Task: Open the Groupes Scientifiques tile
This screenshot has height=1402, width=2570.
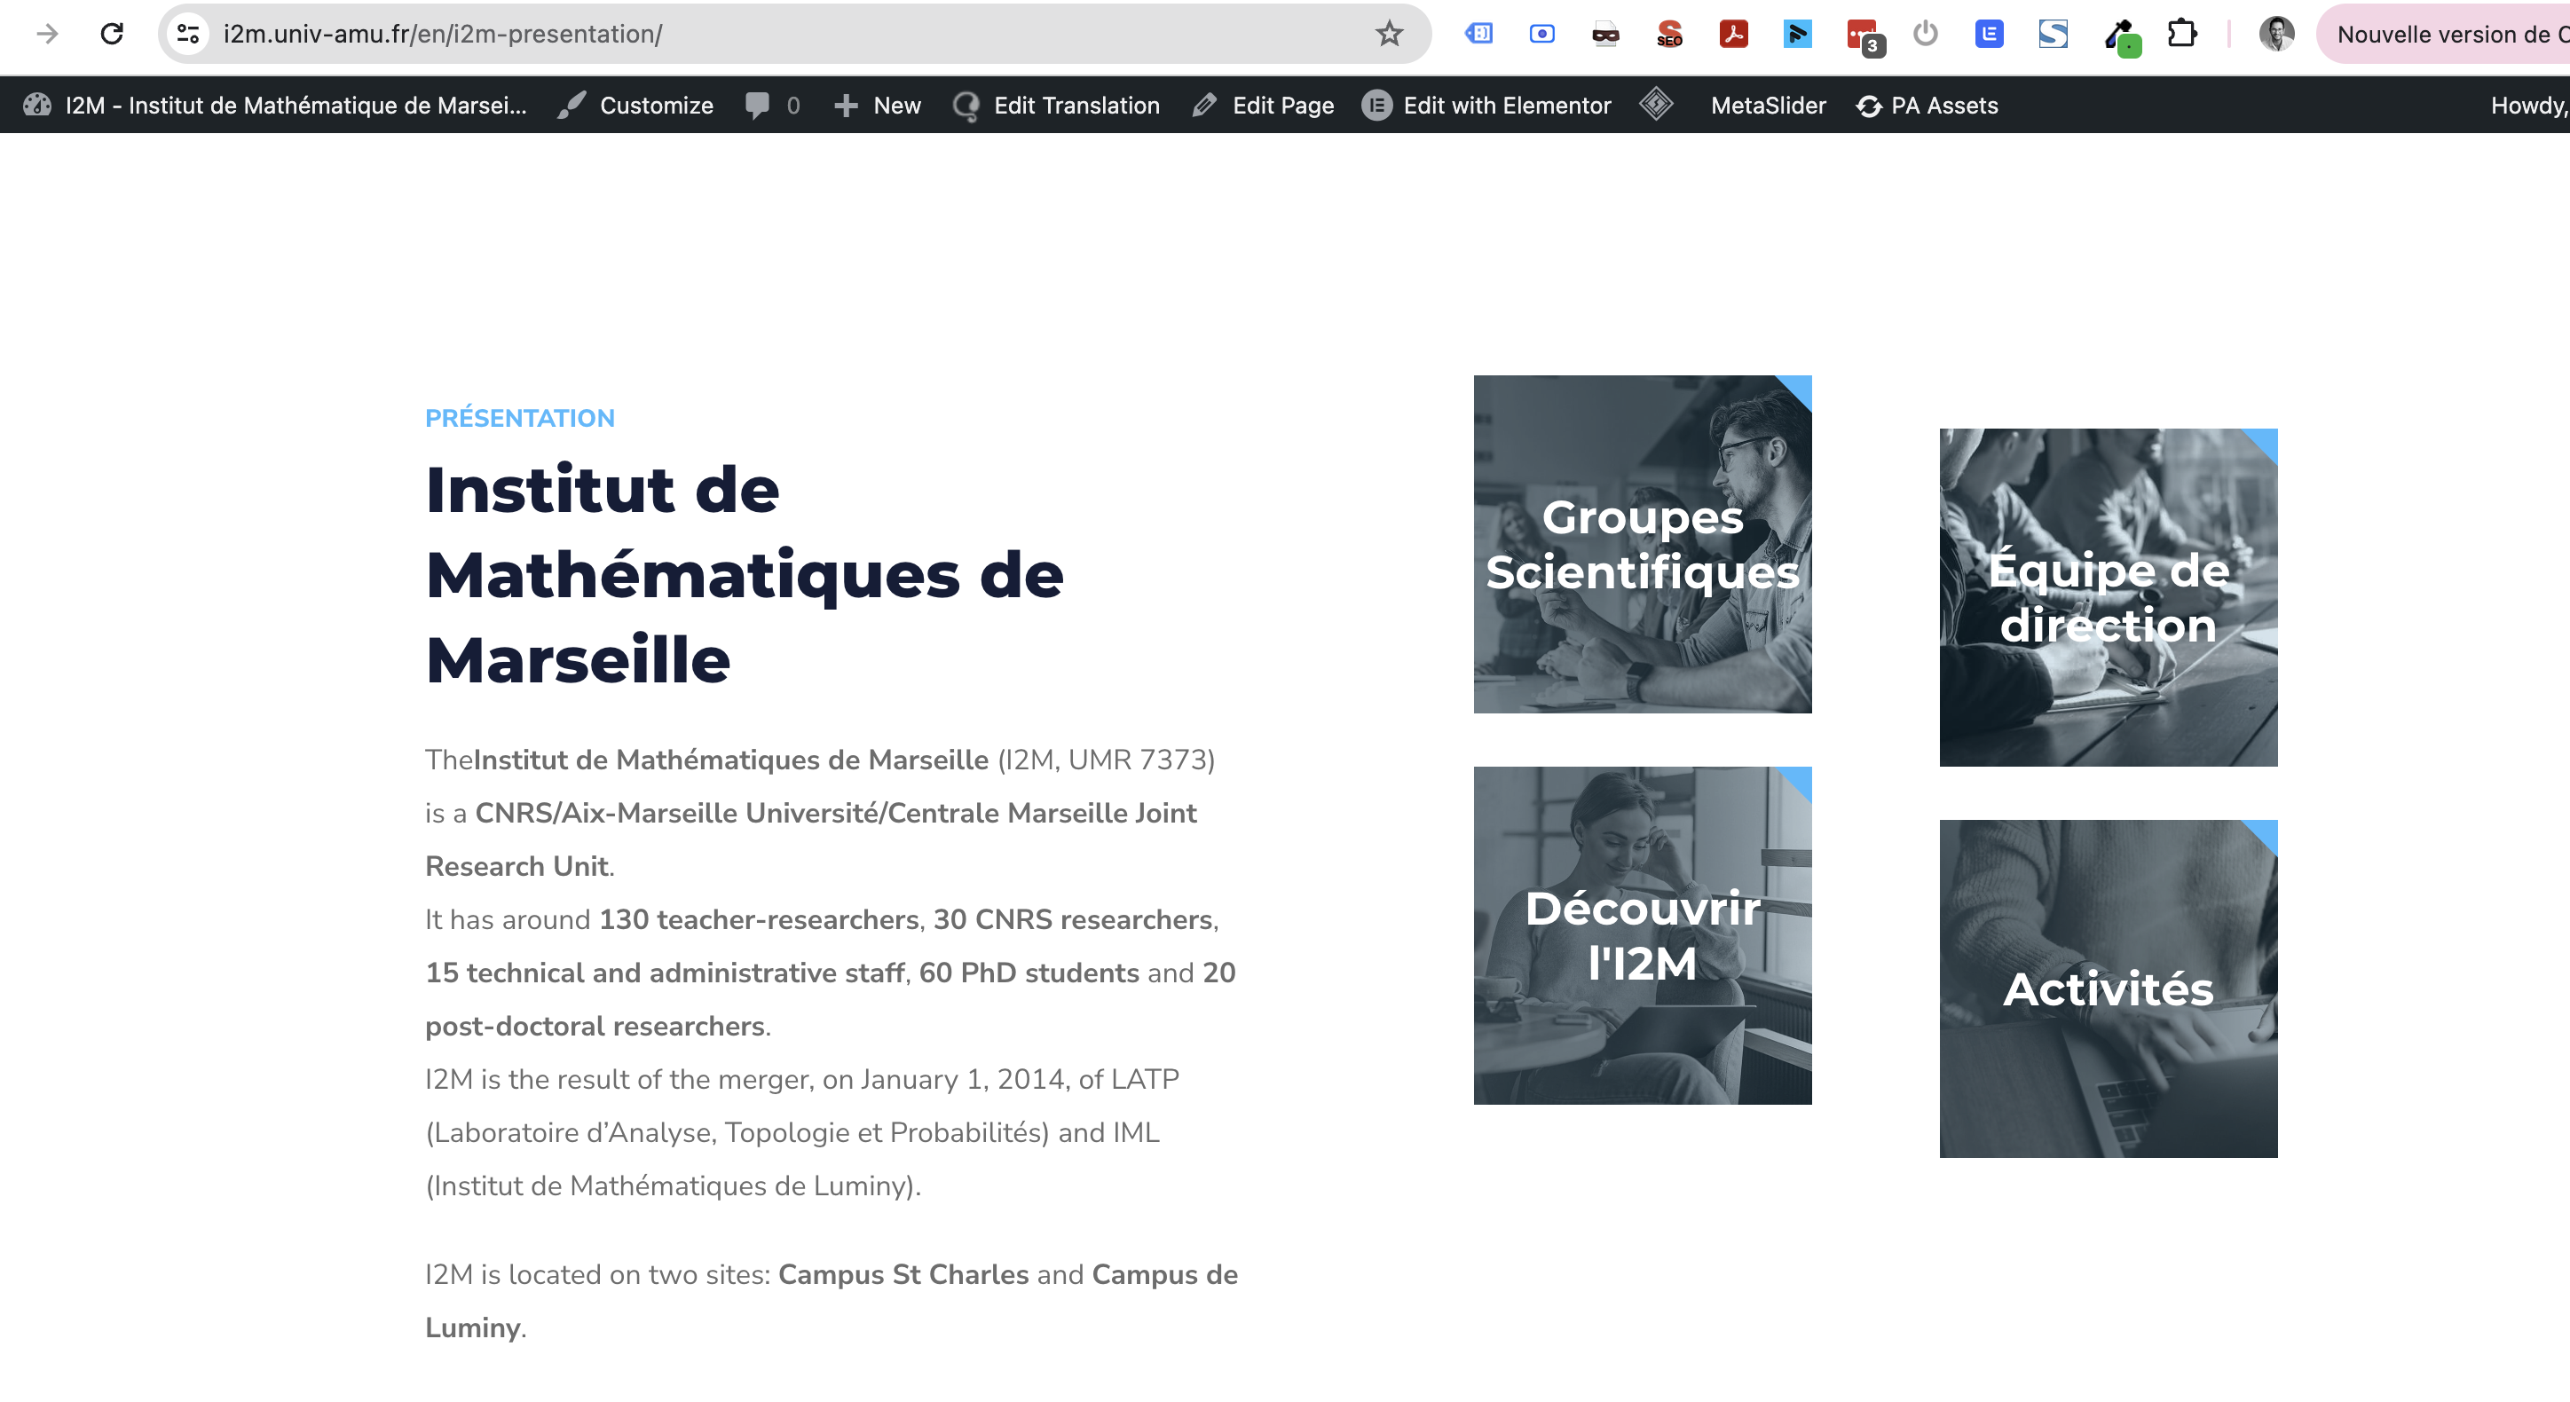Action: (1642, 544)
